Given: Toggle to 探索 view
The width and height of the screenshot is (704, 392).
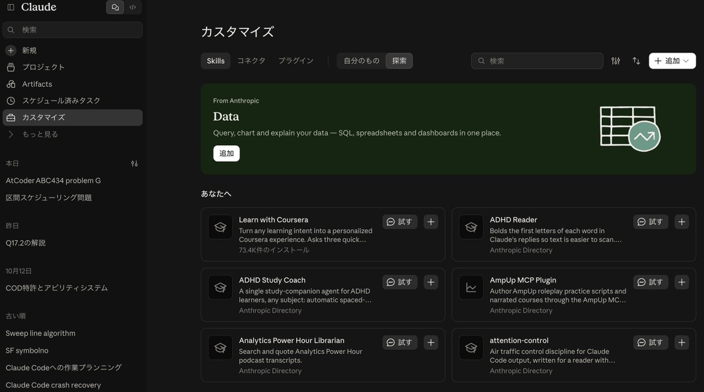Looking at the screenshot, I should pyautogui.click(x=399, y=61).
